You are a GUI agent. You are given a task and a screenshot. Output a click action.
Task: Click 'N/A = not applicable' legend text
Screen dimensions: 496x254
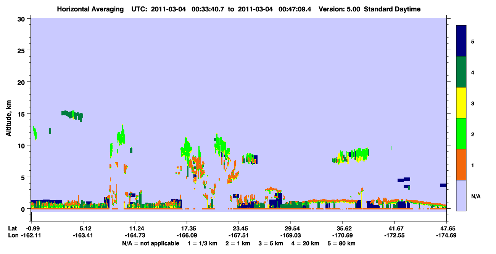(150, 243)
